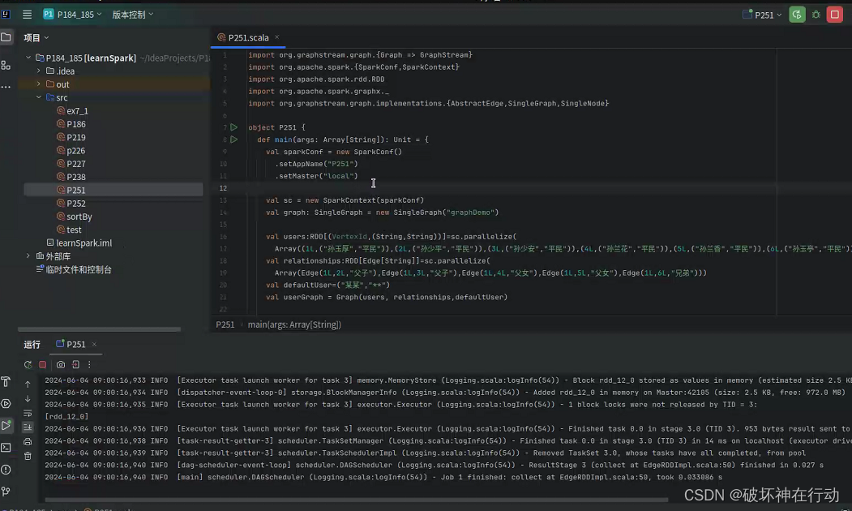Click run gutter arrow beside object P251
852x511 pixels.
(x=233, y=127)
